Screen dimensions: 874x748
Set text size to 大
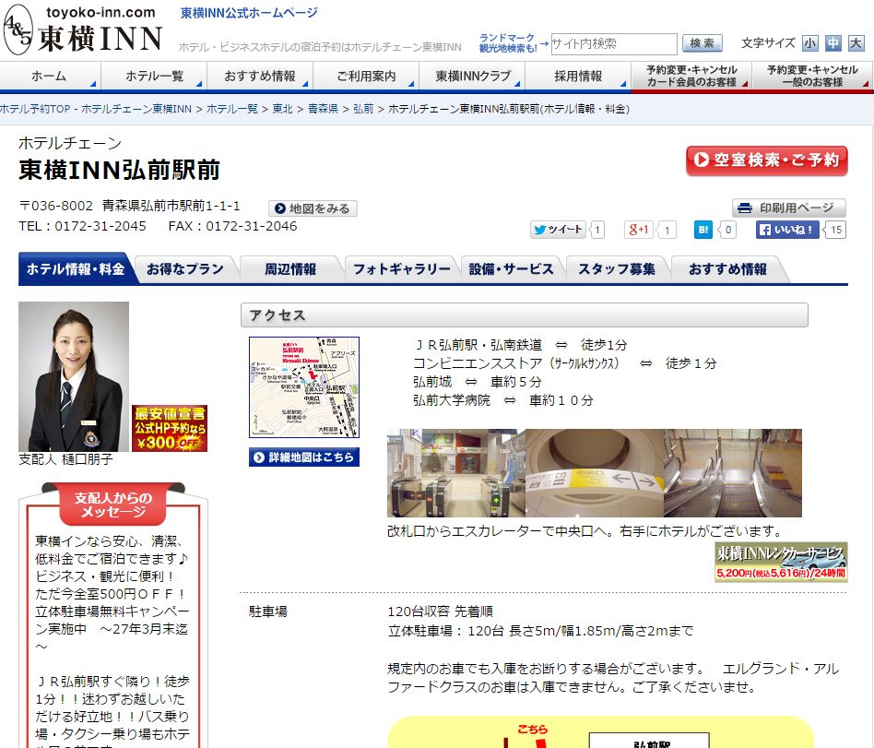point(856,43)
